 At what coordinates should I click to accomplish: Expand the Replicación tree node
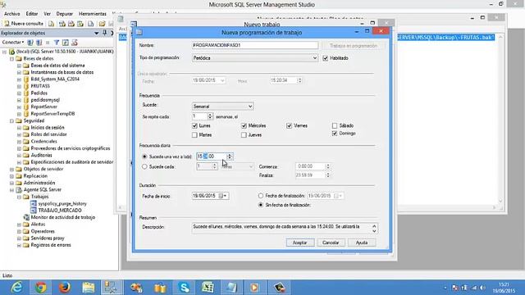(11, 176)
